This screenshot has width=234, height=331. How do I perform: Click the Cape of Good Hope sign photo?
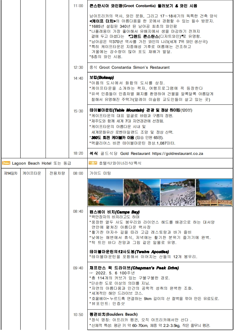click(214, 192)
